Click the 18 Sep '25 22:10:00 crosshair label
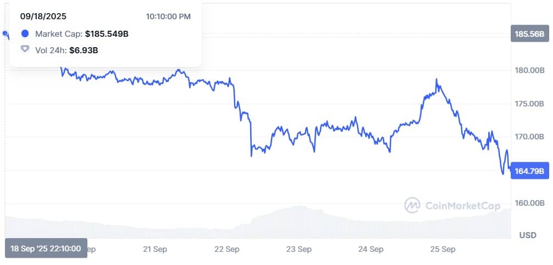 [x=46, y=249]
